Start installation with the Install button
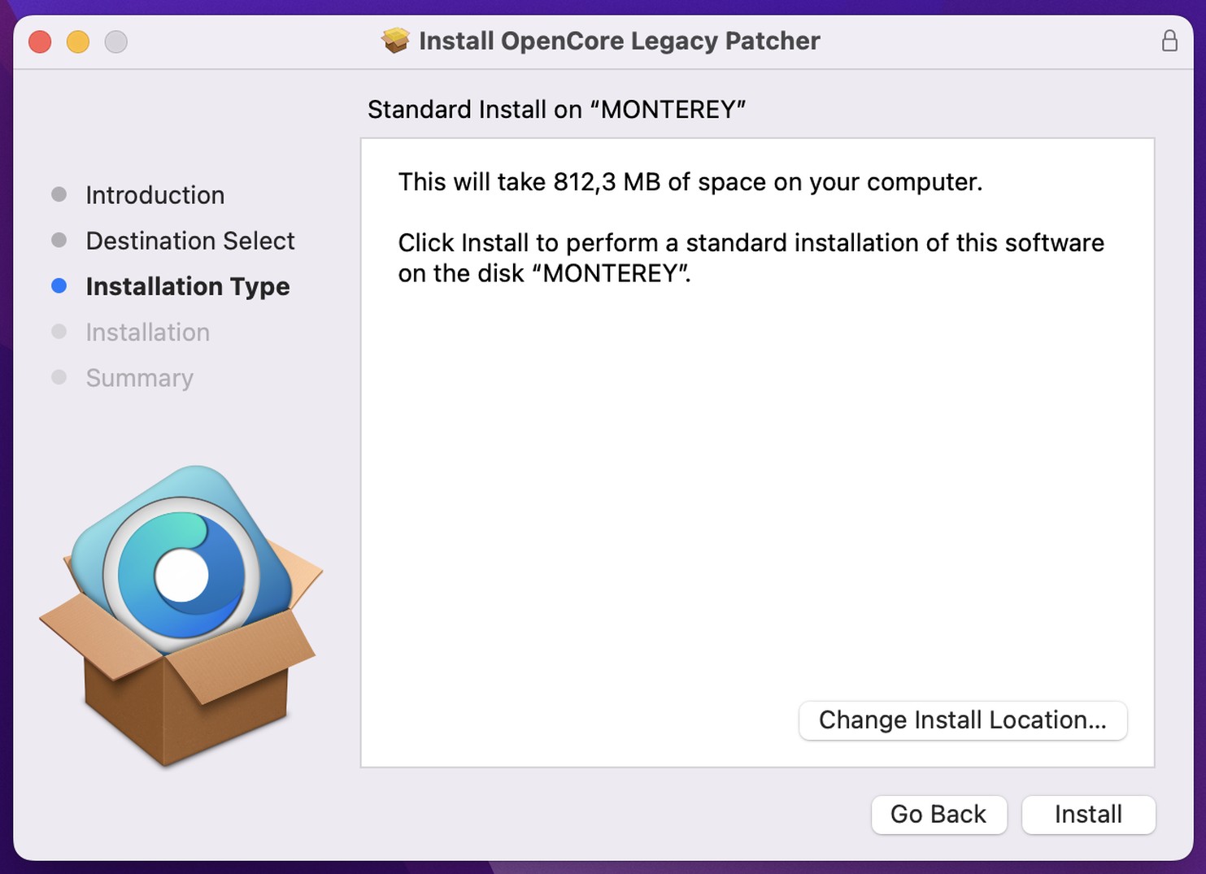 (x=1088, y=814)
